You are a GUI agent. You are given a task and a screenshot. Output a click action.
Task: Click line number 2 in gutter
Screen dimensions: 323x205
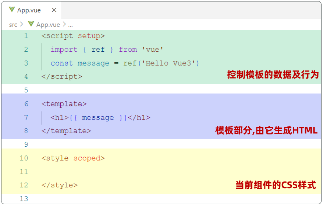(x=26, y=50)
